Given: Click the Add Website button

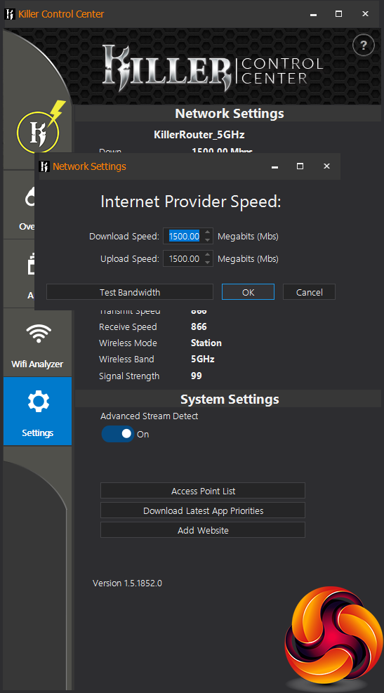Looking at the screenshot, I should click(x=203, y=530).
